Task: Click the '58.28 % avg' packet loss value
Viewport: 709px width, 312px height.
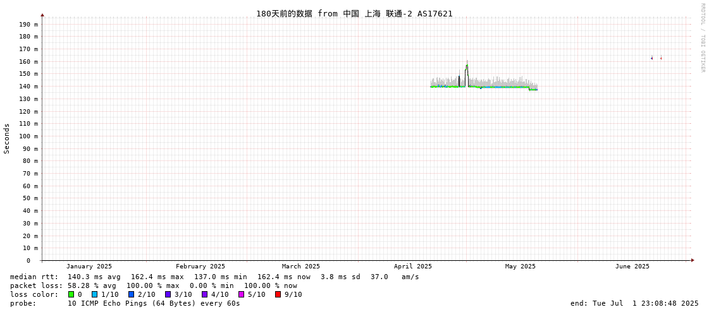Action: (x=92, y=285)
